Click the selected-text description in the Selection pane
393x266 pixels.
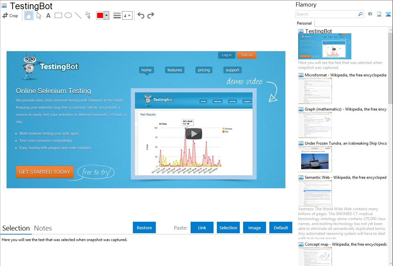(64, 240)
